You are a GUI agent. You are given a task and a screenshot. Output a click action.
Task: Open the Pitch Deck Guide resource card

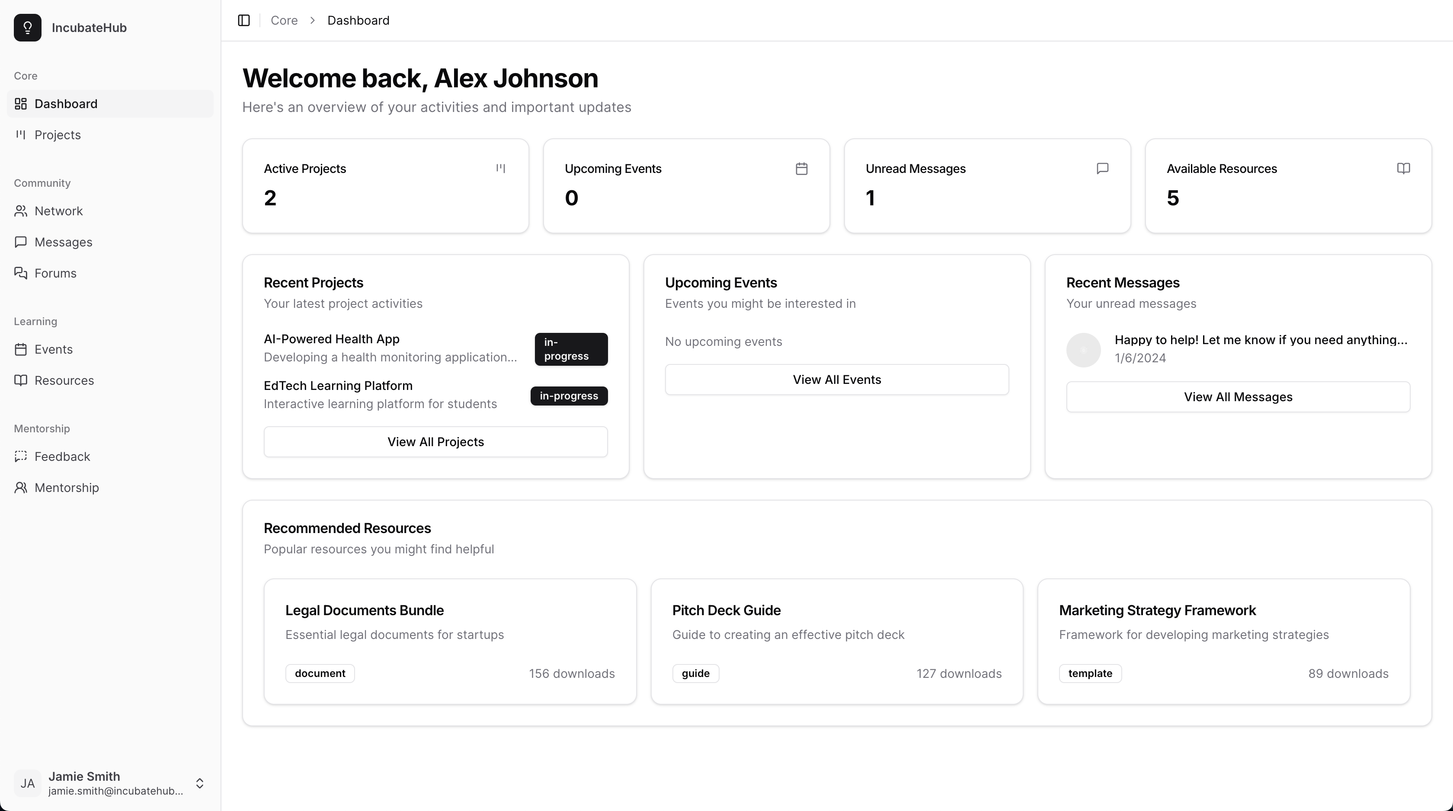(x=836, y=641)
